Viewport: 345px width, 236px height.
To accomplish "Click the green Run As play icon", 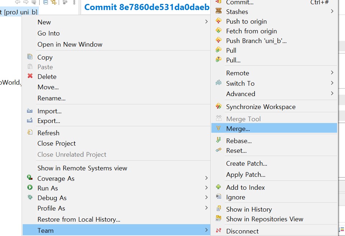I will pyautogui.click(x=30, y=187).
